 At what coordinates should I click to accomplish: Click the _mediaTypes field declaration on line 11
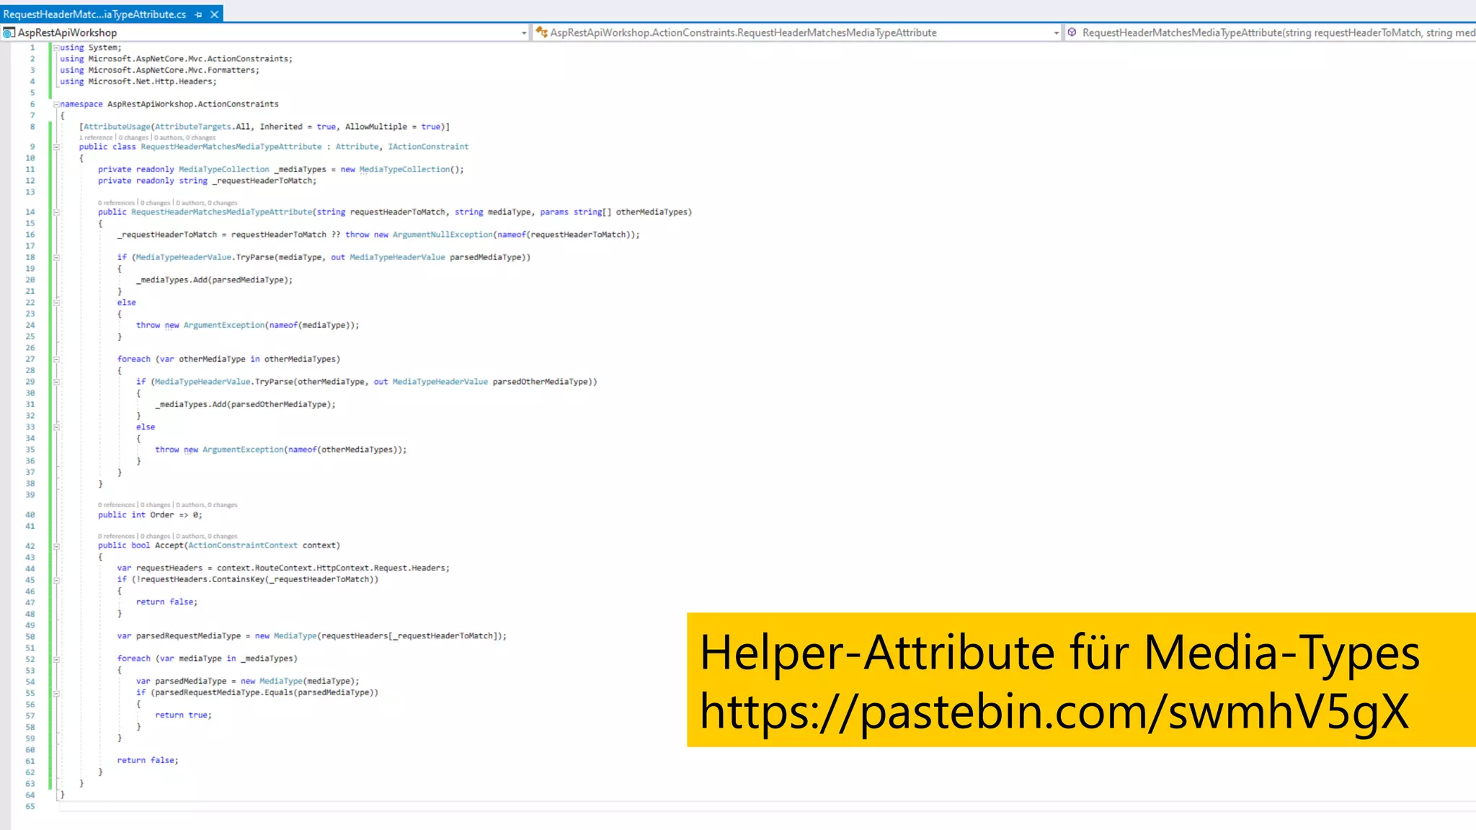coord(300,169)
